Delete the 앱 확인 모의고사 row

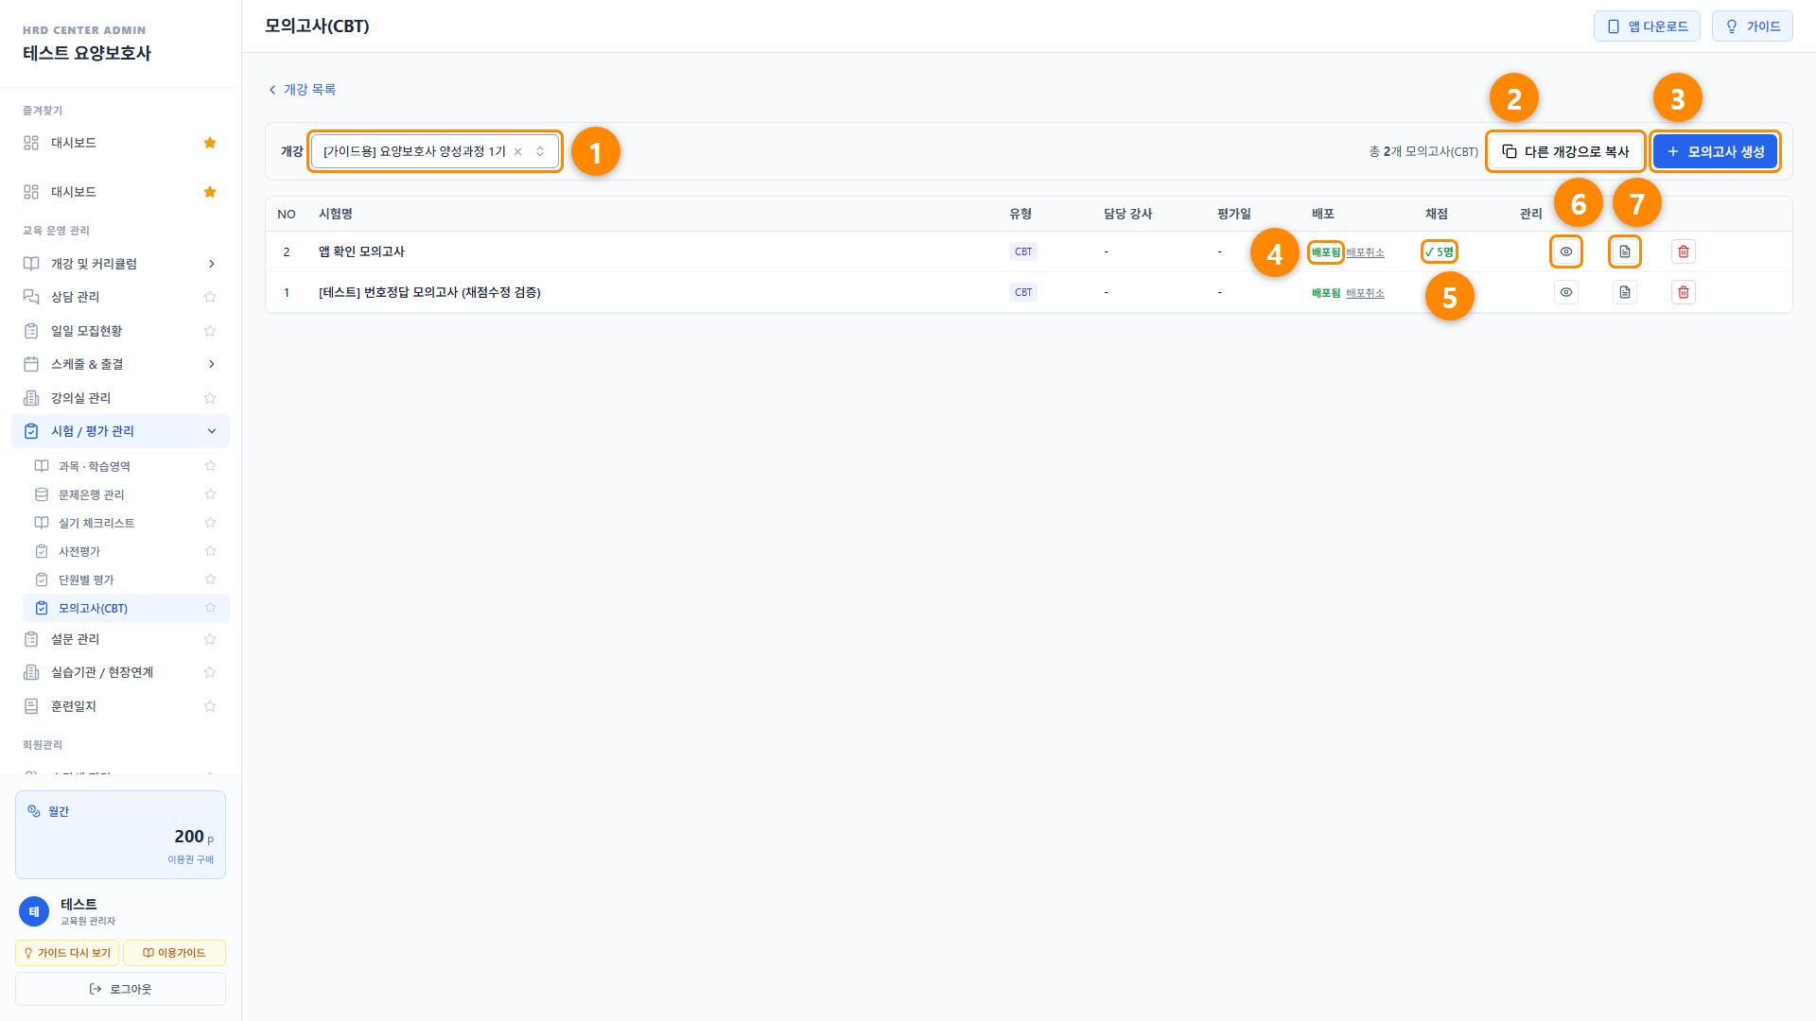1684,251
